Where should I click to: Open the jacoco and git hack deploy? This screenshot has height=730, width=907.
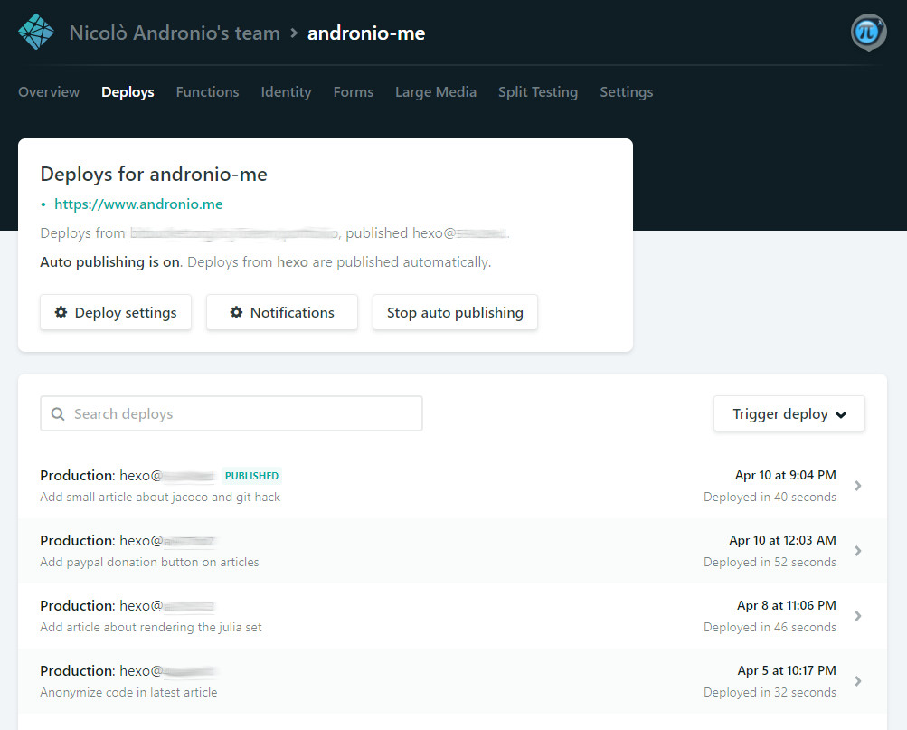[160, 497]
